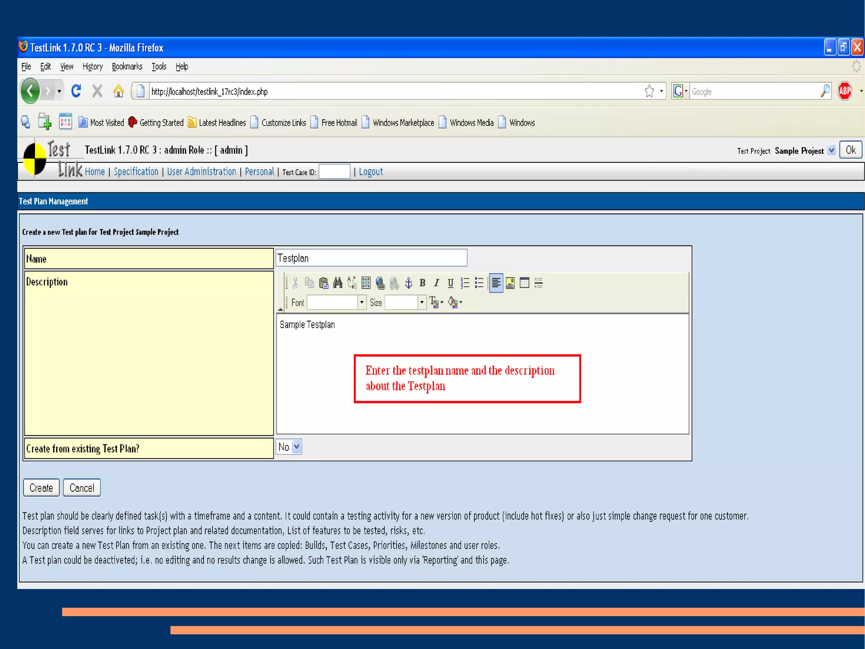Click the Cancel button
This screenshot has height=649, width=865.
click(82, 487)
